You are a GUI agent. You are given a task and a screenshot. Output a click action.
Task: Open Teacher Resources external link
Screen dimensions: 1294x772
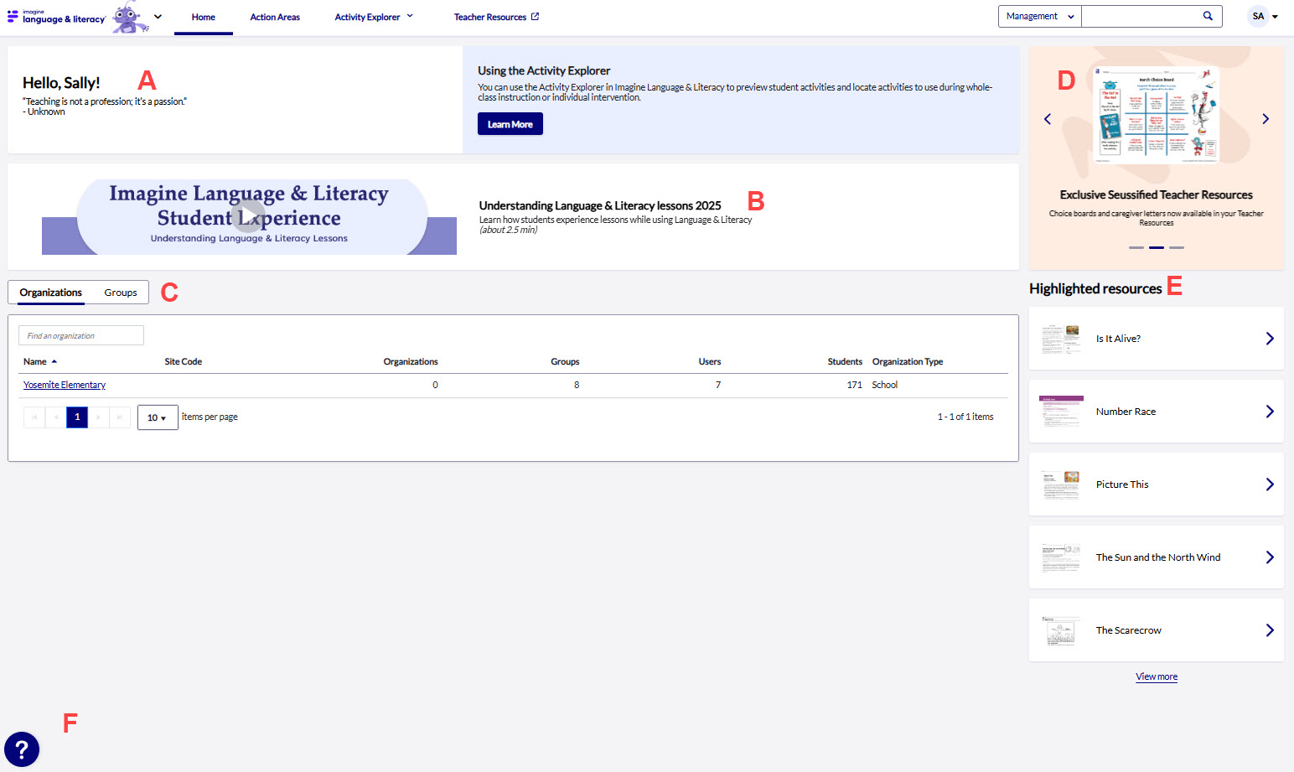496,17
